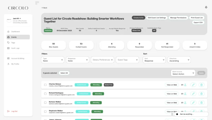212x120 pixels.
Task: Check the Stephanie Walker row checkbox
Action: [x=45, y=111]
